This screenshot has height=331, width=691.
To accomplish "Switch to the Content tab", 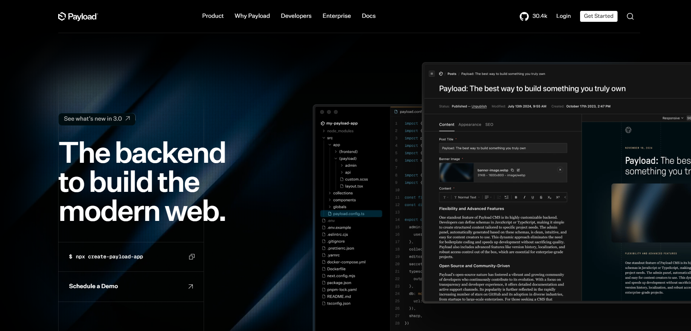I will click(x=447, y=125).
